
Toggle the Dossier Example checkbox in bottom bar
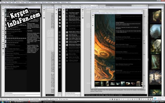tap(50, 99)
